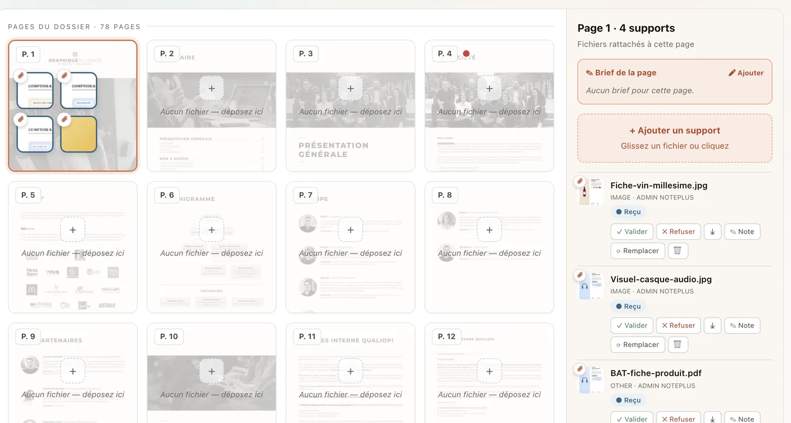Viewport: 791px width, 423px height.
Task: Validate Fiche-vin-millesime.jpg with Valider
Action: click(632, 232)
